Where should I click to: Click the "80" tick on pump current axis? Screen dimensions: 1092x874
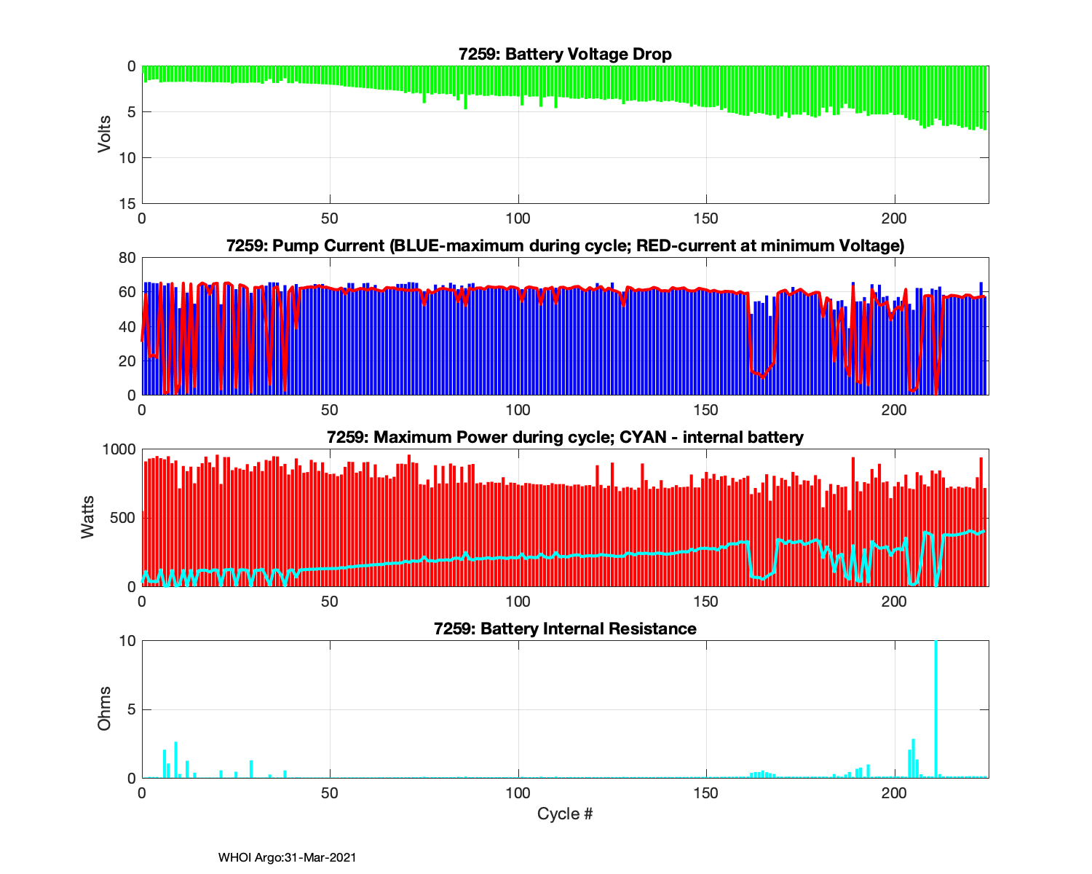click(x=127, y=257)
